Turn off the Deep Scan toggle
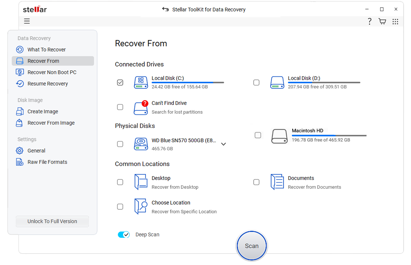 (x=124, y=235)
